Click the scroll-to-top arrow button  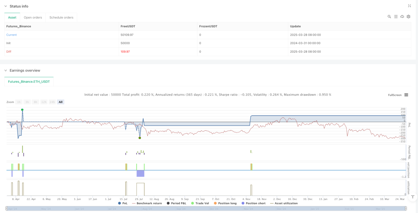click(413, 197)
